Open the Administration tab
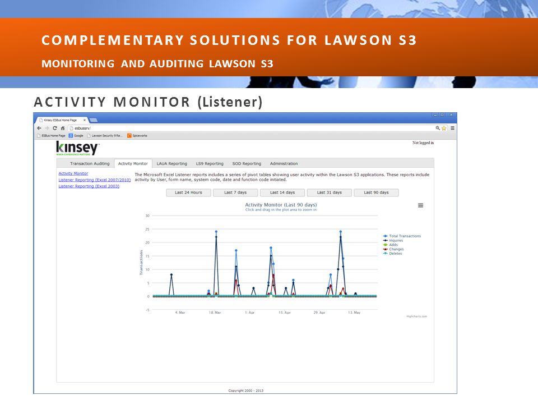Viewport: 538px width, 404px height. [x=284, y=163]
